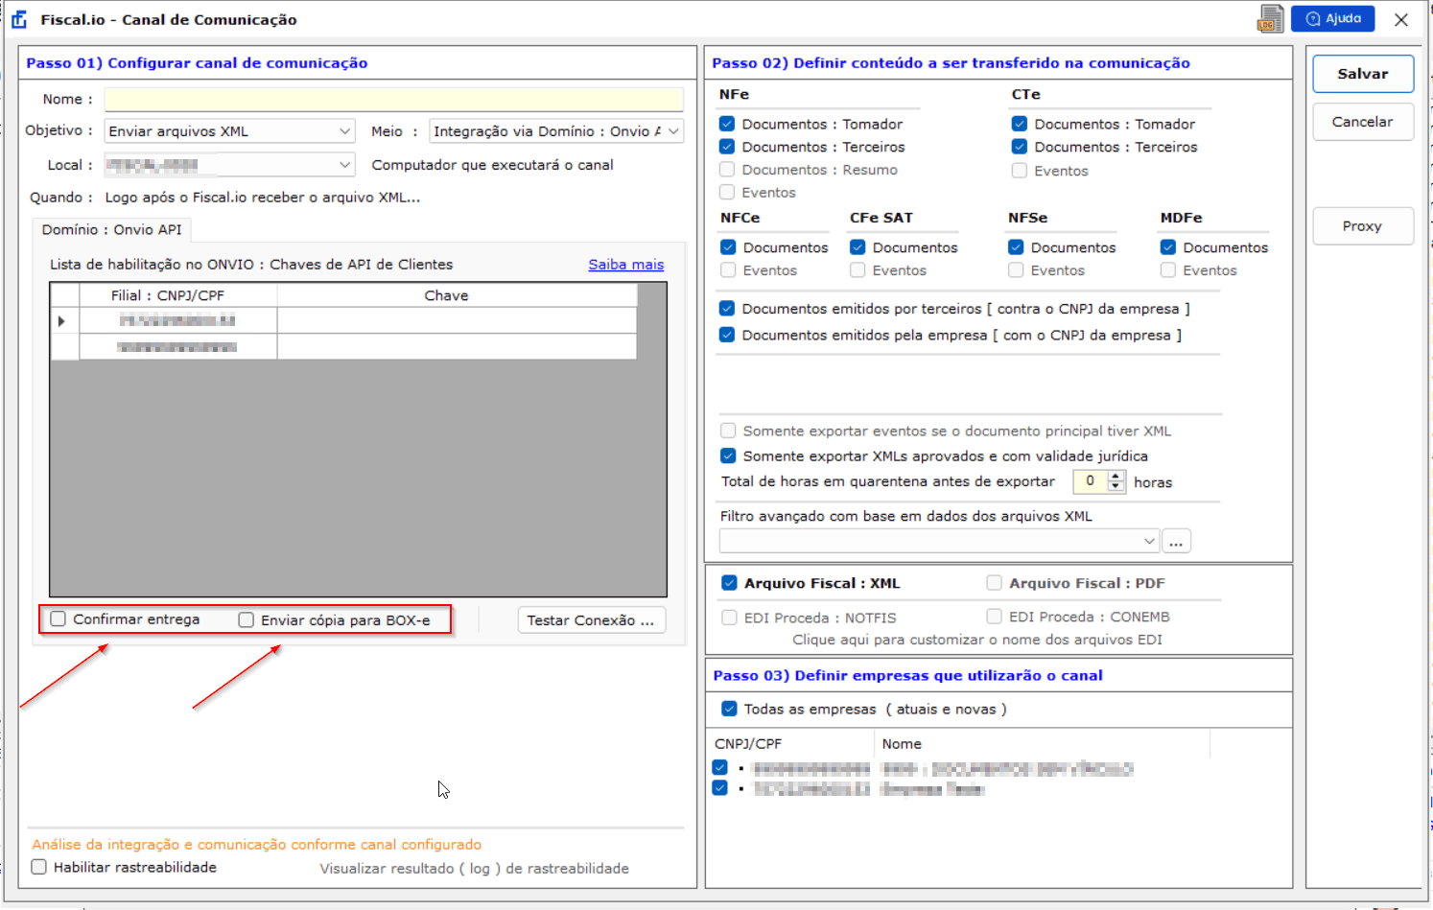
Task: Click the Nome input field
Action: pyautogui.click(x=394, y=100)
